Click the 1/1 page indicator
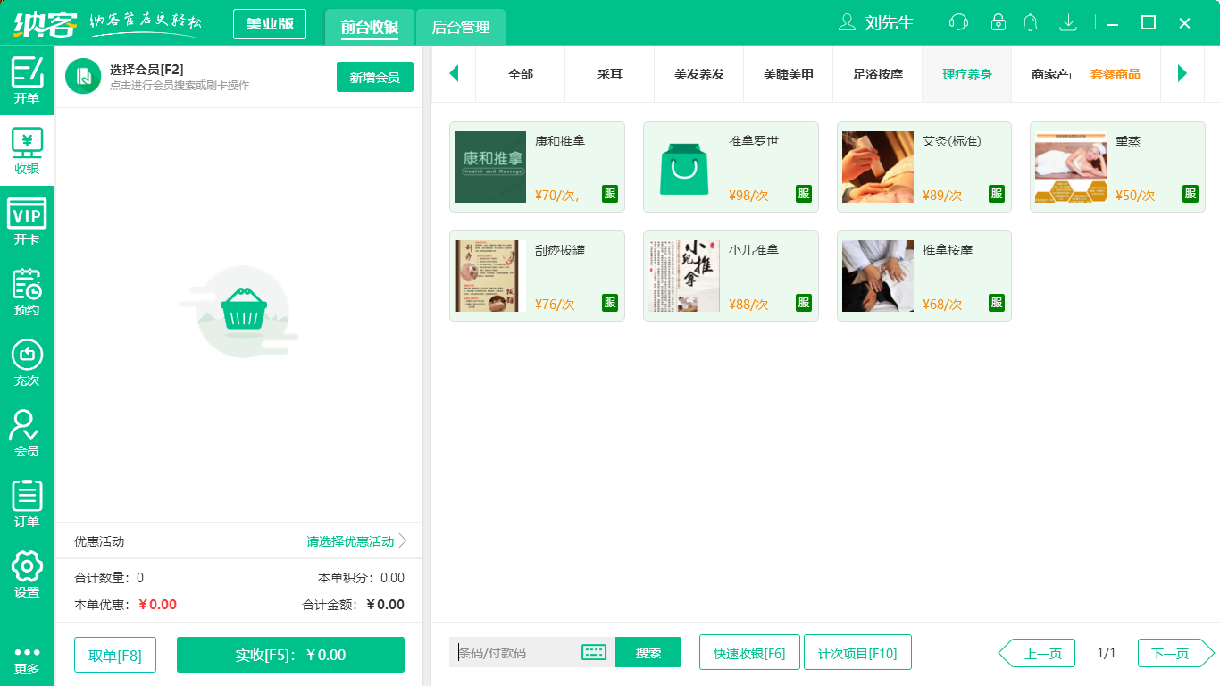This screenshot has height=686, width=1220. [x=1107, y=653]
